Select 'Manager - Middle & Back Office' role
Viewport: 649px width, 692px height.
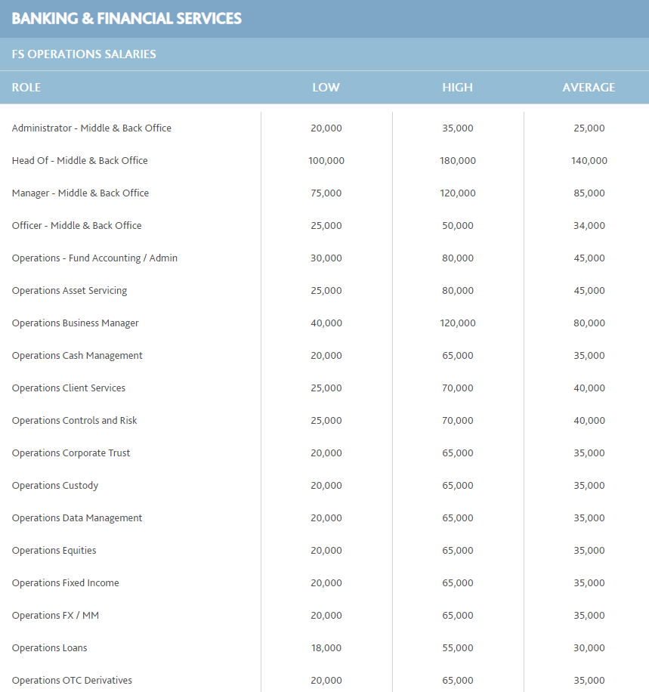click(80, 193)
